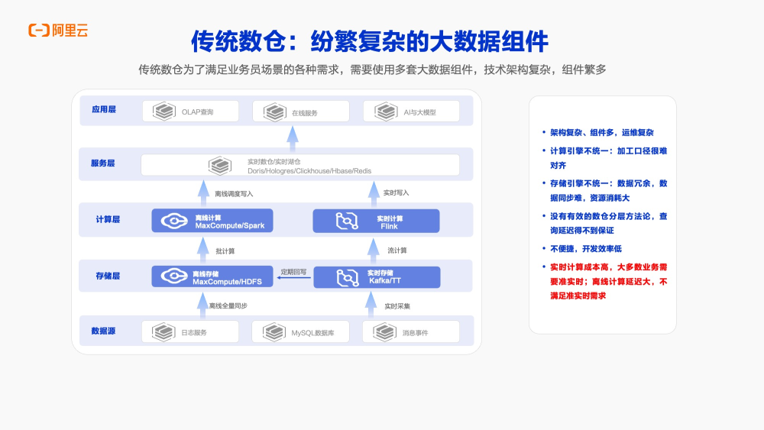Click the up arrow next to 实时采集
The height and width of the screenshot is (430, 764).
pos(371,304)
